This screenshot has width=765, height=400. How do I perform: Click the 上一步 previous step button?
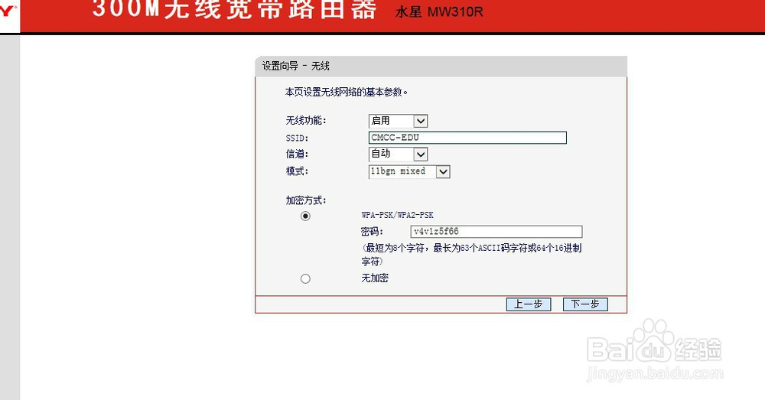(x=529, y=304)
